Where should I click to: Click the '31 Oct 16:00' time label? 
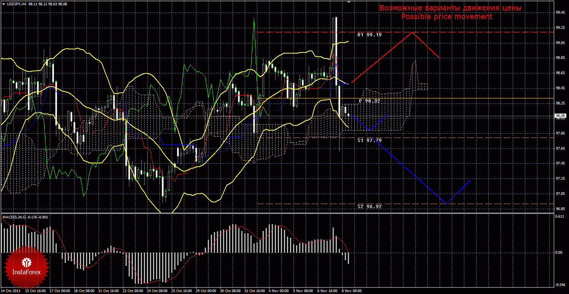click(x=255, y=291)
